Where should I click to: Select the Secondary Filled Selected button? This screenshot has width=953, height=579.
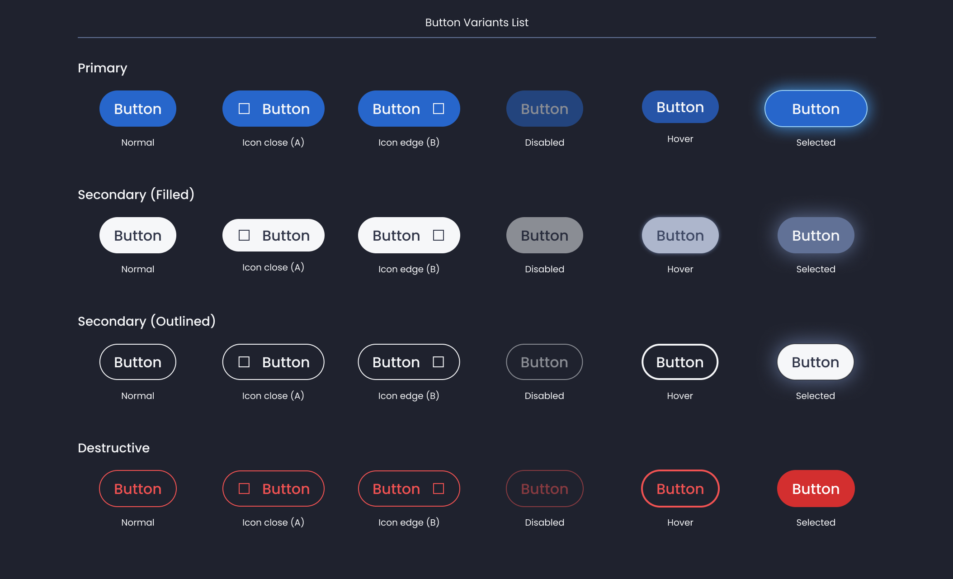tap(816, 235)
